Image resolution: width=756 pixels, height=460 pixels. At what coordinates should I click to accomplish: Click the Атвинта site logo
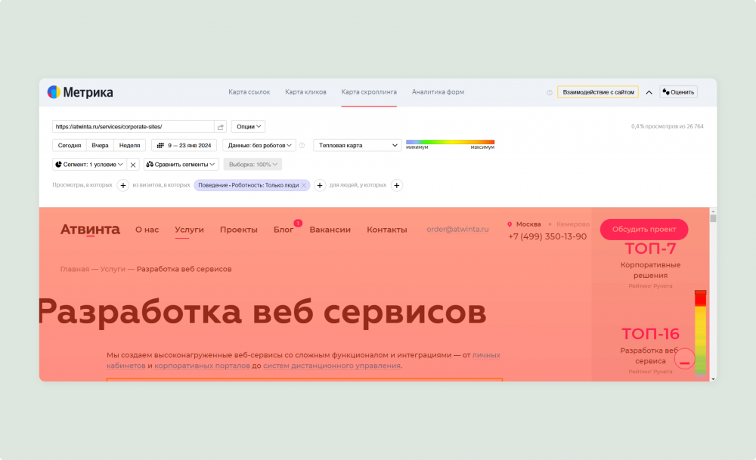tap(90, 230)
